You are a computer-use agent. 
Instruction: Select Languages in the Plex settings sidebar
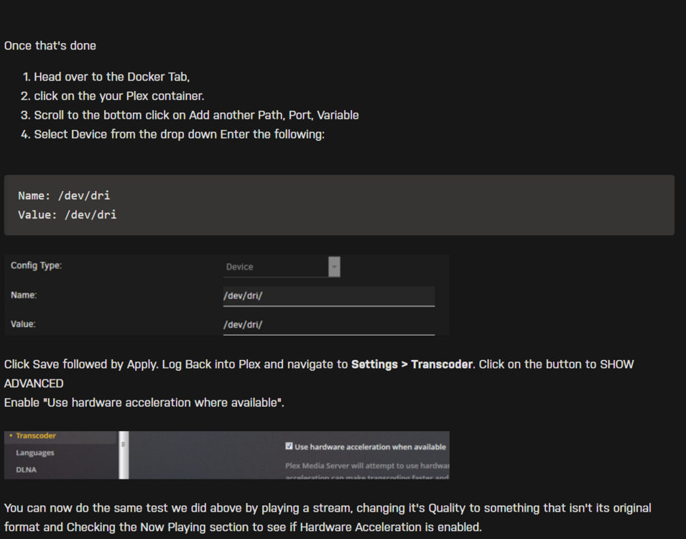pos(35,453)
